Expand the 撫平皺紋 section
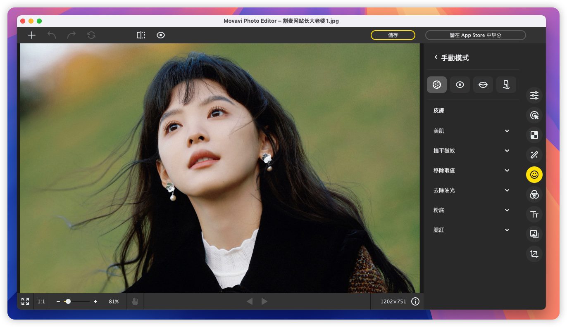 click(x=471, y=151)
